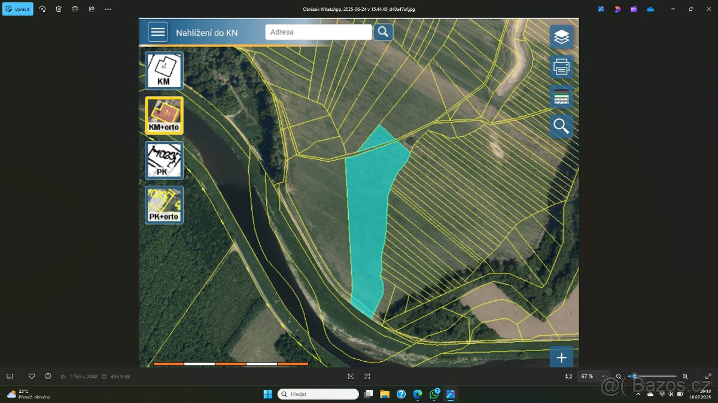
Task: Print the image via the top printer icon
Action: click(x=75, y=9)
